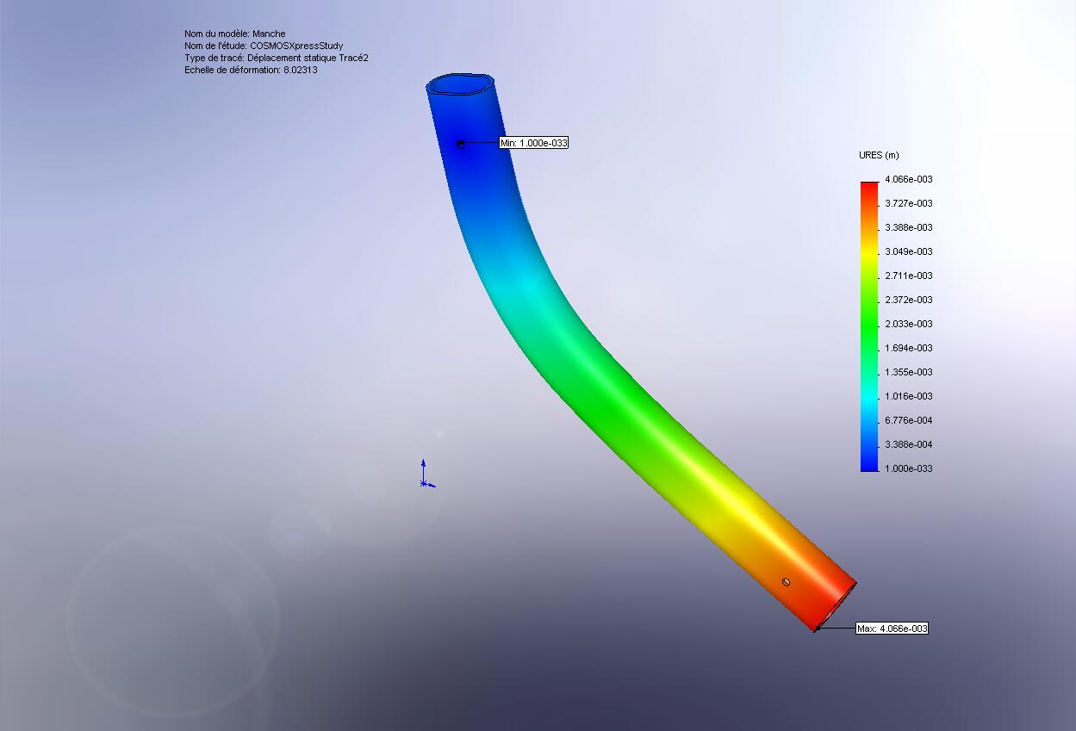Screen dimensions: 1076x731
Task: Click the rainbow color bar of the legend
Action: 868,326
